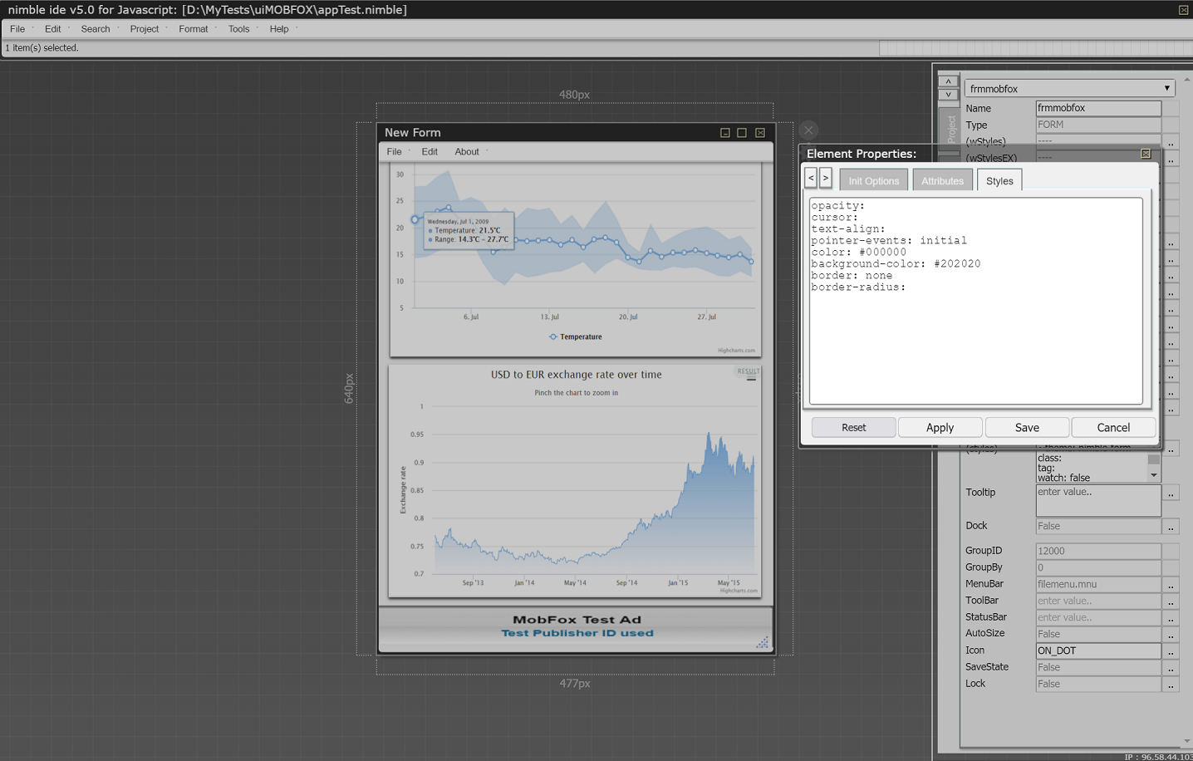The height and width of the screenshot is (761, 1193).
Task: Click the up arrow above the Project tab
Action: click(948, 81)
